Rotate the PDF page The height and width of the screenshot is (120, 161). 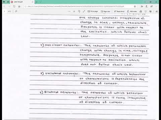79,11
